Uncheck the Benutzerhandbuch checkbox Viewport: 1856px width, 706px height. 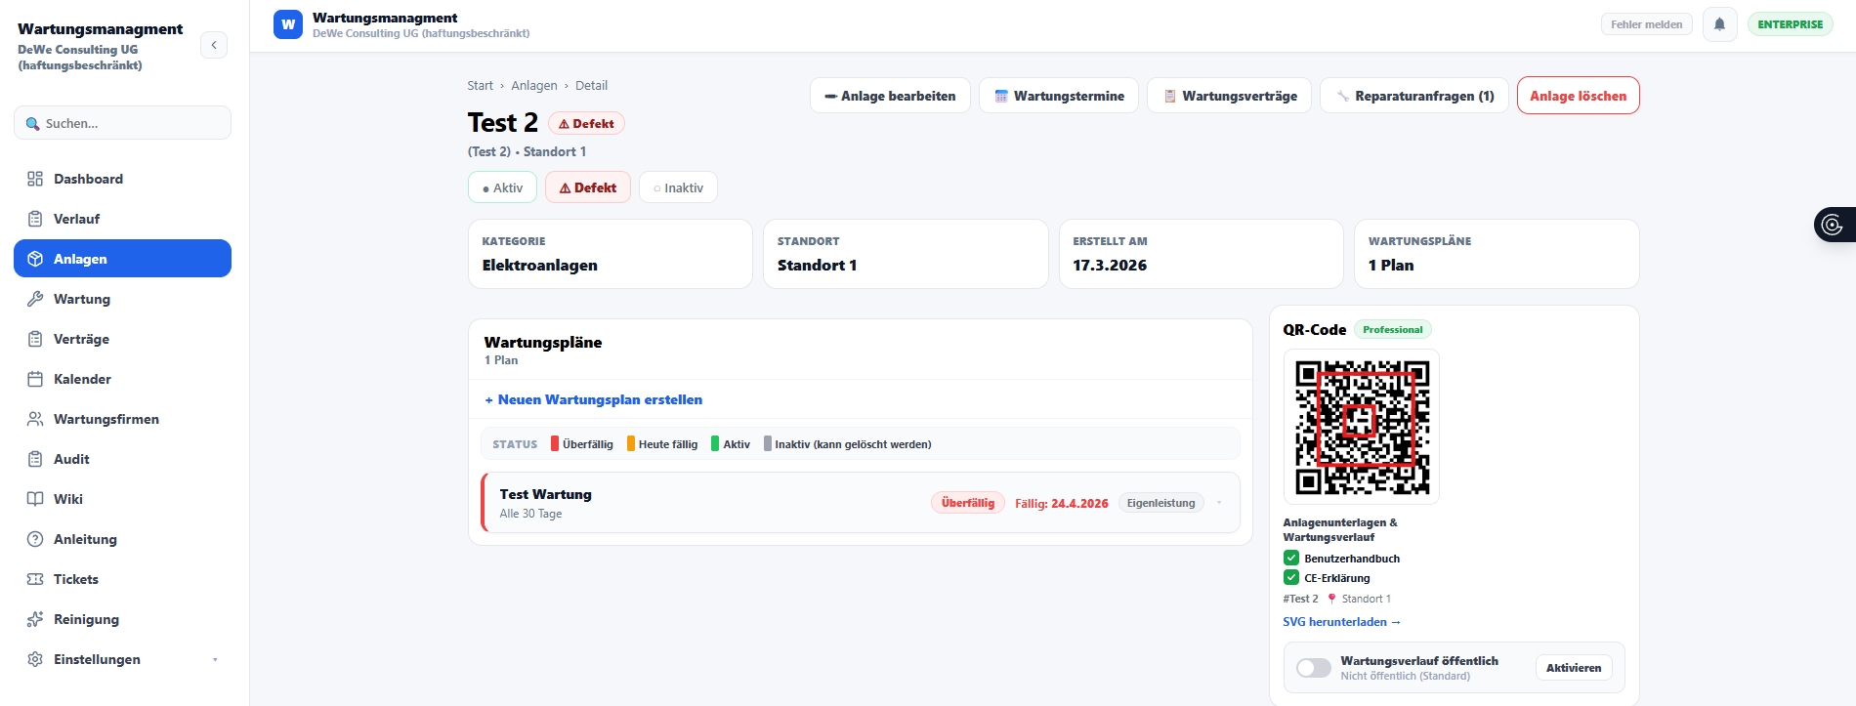(1291, 559)
